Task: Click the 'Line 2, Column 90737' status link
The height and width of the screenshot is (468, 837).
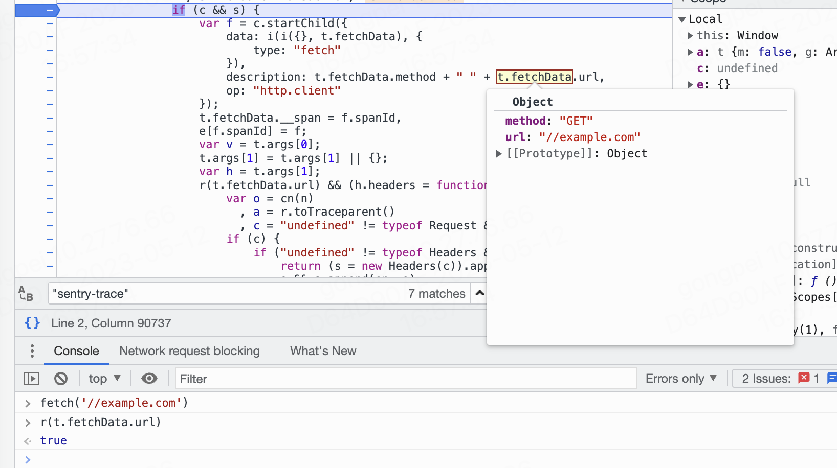Action: (x=111, y=323)
